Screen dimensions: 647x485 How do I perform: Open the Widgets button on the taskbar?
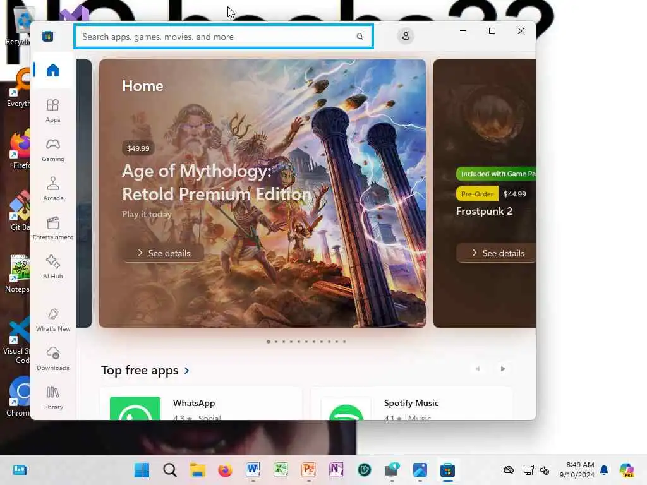pyautogui.click(x=20, y=470)
